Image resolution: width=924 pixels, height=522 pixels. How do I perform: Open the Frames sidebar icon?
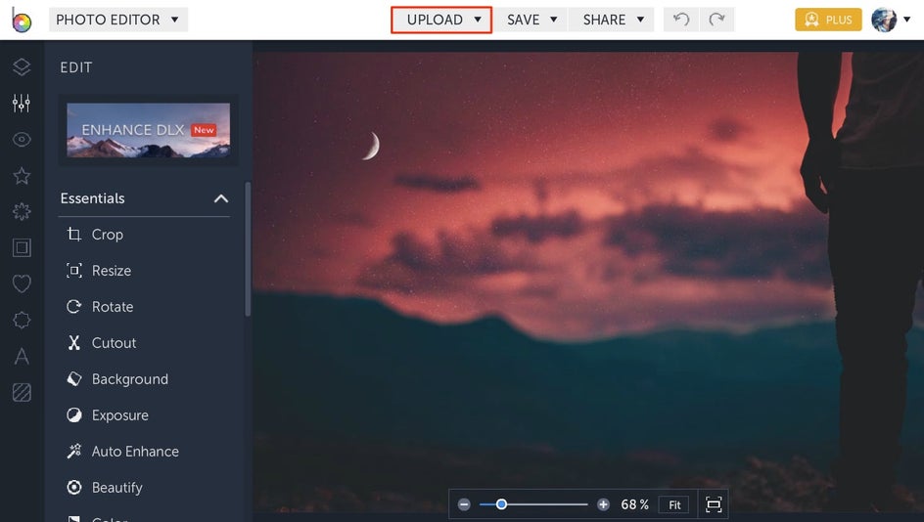[x=22, y=247]
